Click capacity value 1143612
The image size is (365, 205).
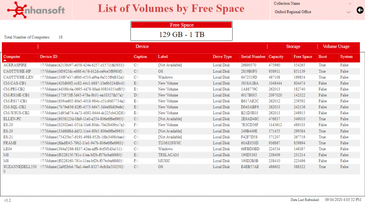tap(275, 125)
